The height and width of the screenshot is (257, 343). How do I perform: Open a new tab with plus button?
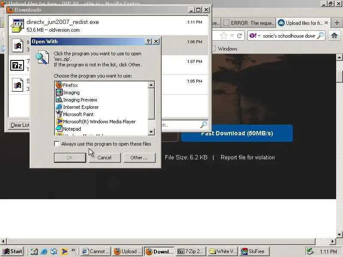[337, 23]
